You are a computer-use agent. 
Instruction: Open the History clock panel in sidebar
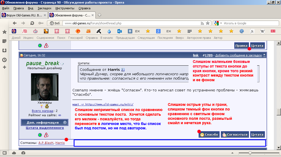point(4,60)
